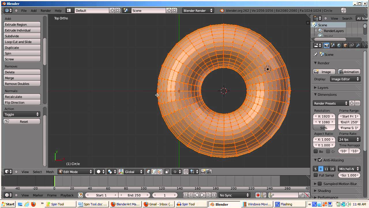This screenshot has width=369, height=208.
Task: Click the Loop Cut and Slide button
Action: pos(22,42)
